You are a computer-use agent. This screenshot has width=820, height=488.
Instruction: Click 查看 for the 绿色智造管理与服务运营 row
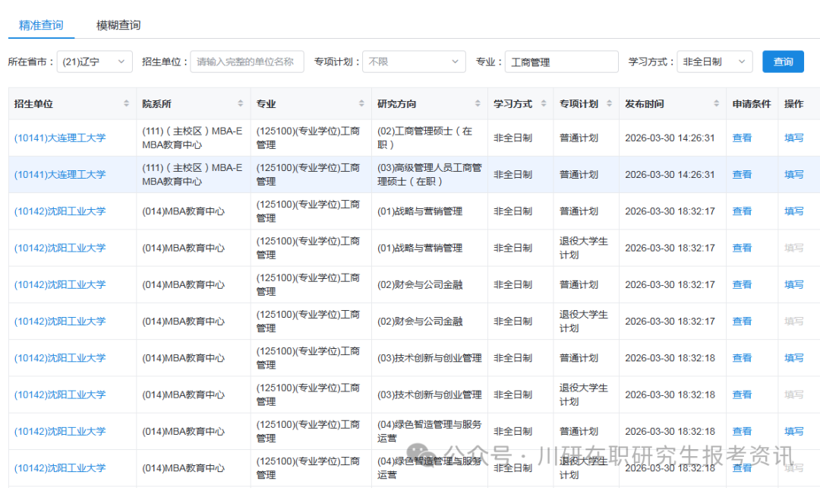click(742, 431)
